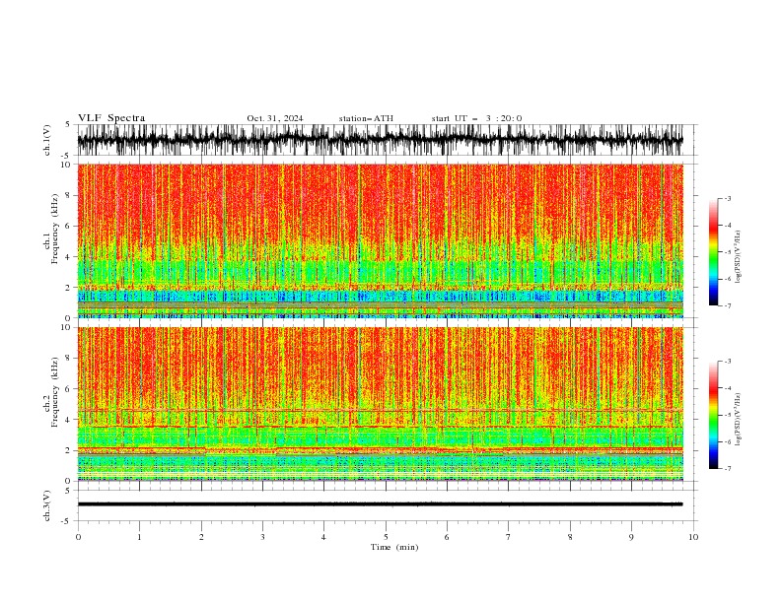
Task: Click the ch.2 "Frequency (kHz)" axis label
Action: (55, 392)
